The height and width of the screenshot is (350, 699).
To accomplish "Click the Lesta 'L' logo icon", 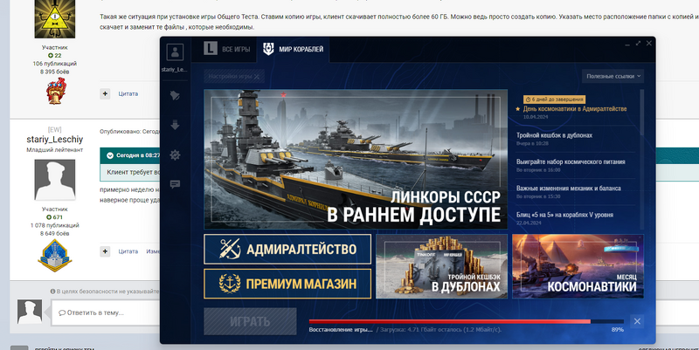I will coord(211,48).
